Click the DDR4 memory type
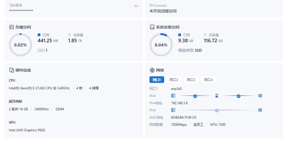Viewport: 284px width, 149px height. [60, 109]
